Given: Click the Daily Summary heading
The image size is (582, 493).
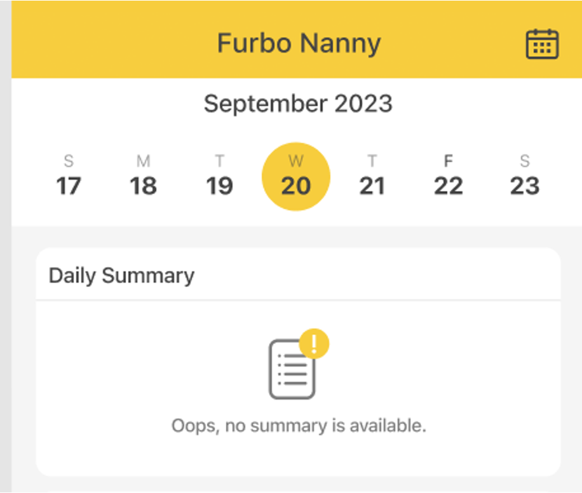Looking at the screenshot, I should click(x=121, y=276).
